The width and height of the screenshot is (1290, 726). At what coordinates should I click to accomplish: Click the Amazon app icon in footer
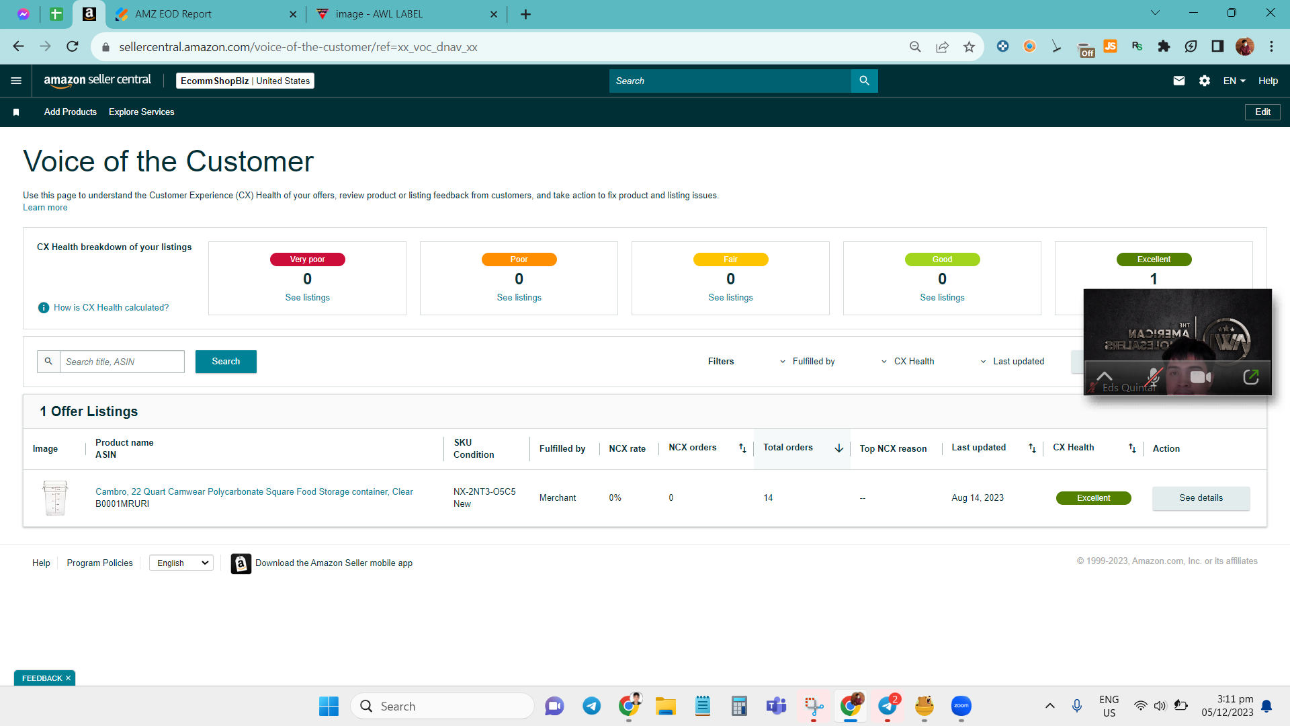241,563
